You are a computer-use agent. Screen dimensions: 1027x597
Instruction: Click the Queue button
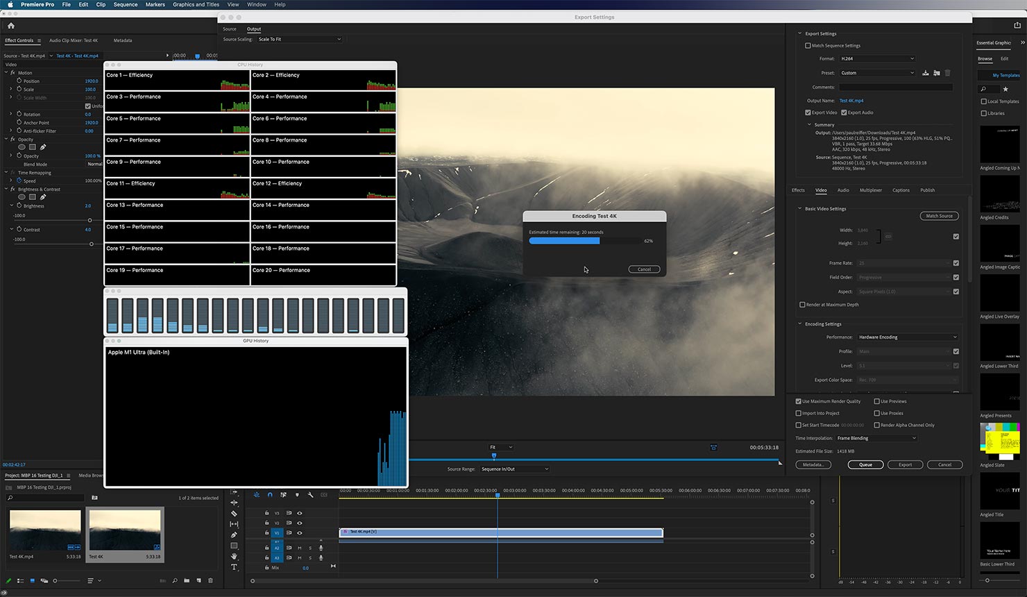point(865,464)
